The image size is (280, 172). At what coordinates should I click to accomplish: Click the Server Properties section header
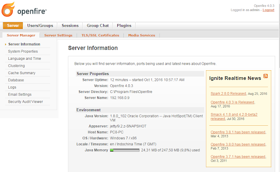pos(140,74)
